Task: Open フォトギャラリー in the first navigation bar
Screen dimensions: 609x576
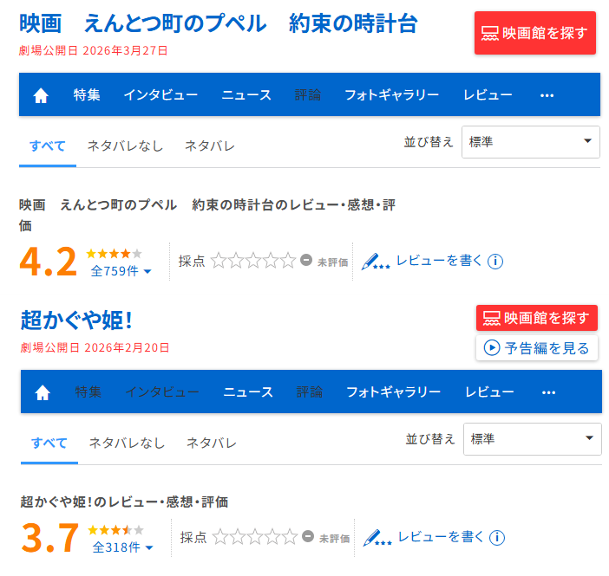Action: (391, 95)
